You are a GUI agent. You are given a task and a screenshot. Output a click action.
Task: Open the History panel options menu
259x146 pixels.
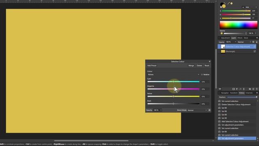257,93
